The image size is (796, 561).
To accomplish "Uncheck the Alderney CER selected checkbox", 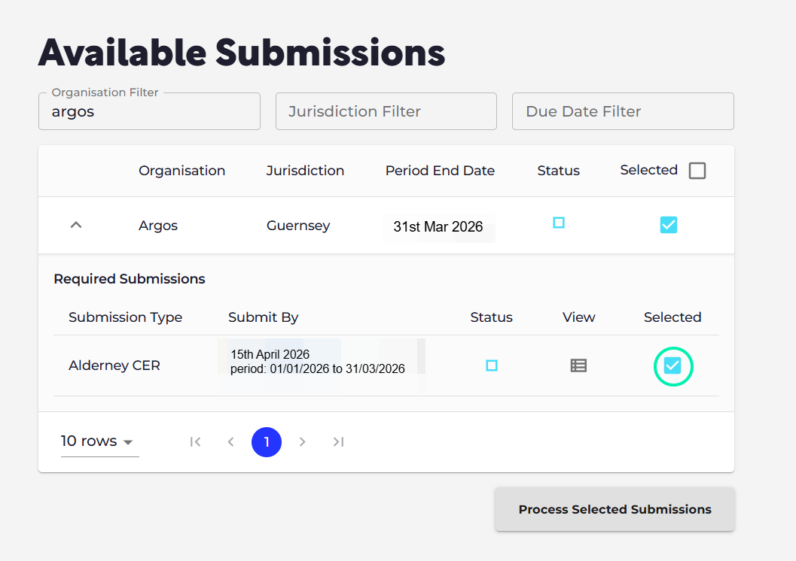I will pos(672,365).
